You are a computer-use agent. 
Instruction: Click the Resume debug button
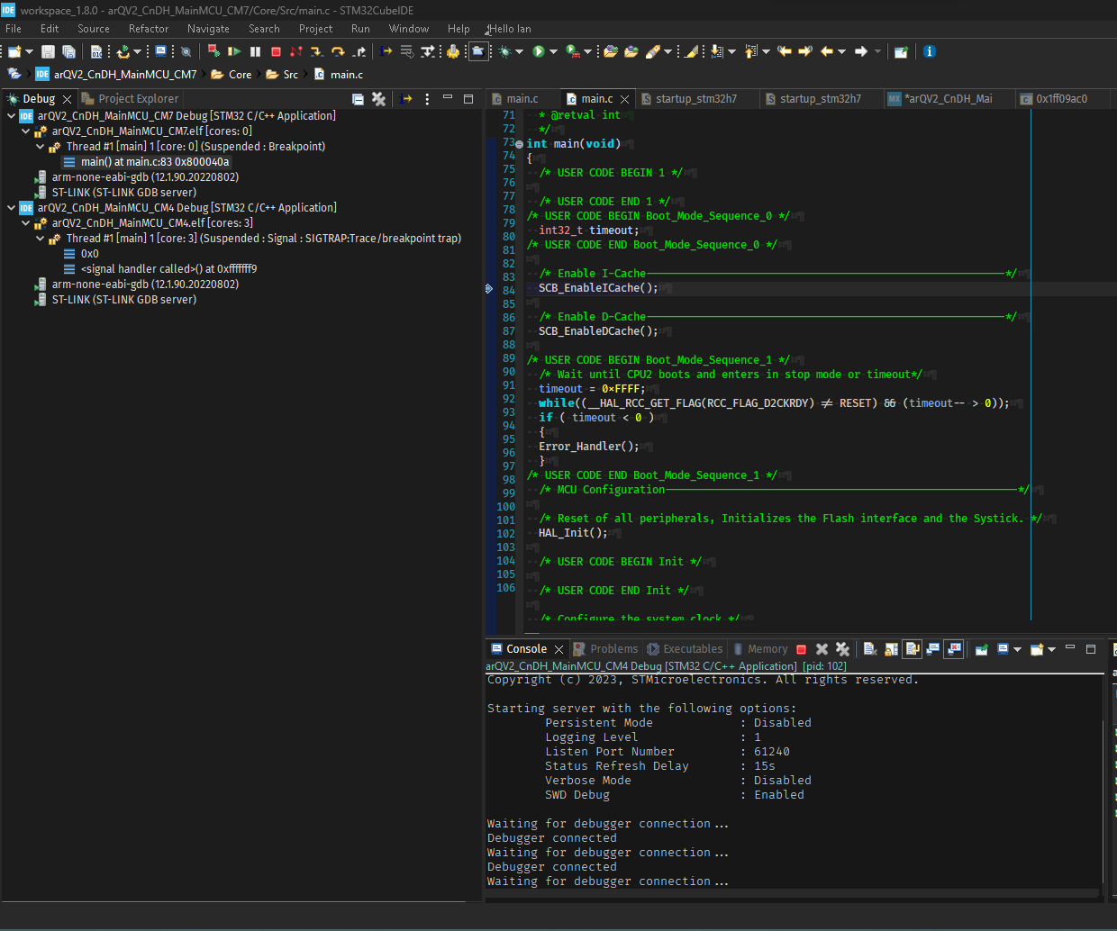(234, 51)
